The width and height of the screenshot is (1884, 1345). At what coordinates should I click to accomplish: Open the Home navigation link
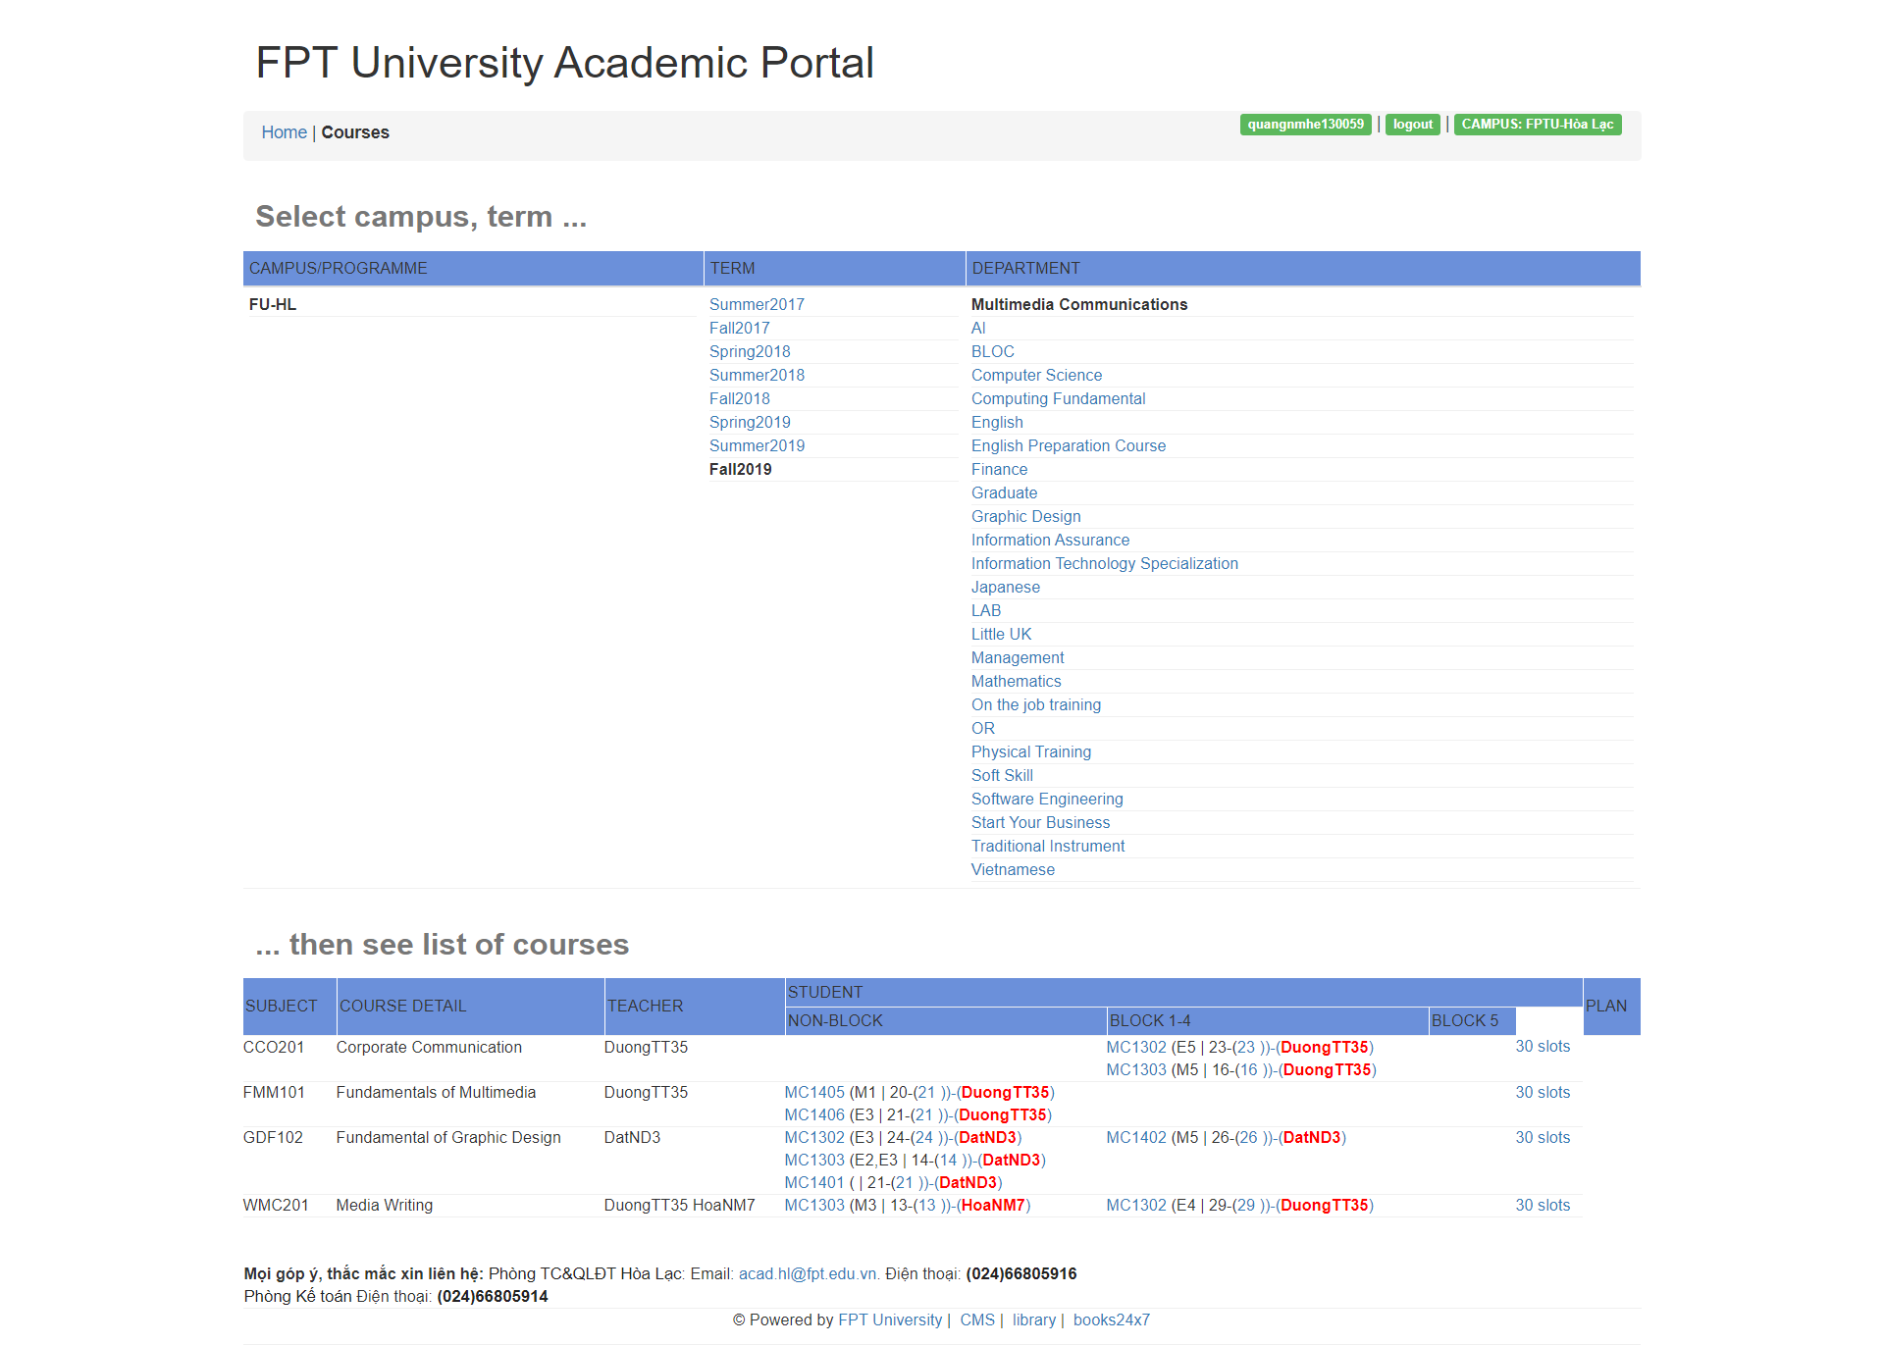(x=284, y=131)
